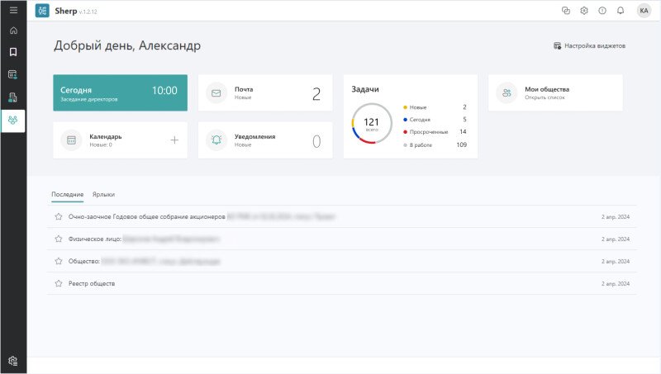Switch to the Ярлыки tab
Screen dimensions: 661x374
(x=103, y=194)
